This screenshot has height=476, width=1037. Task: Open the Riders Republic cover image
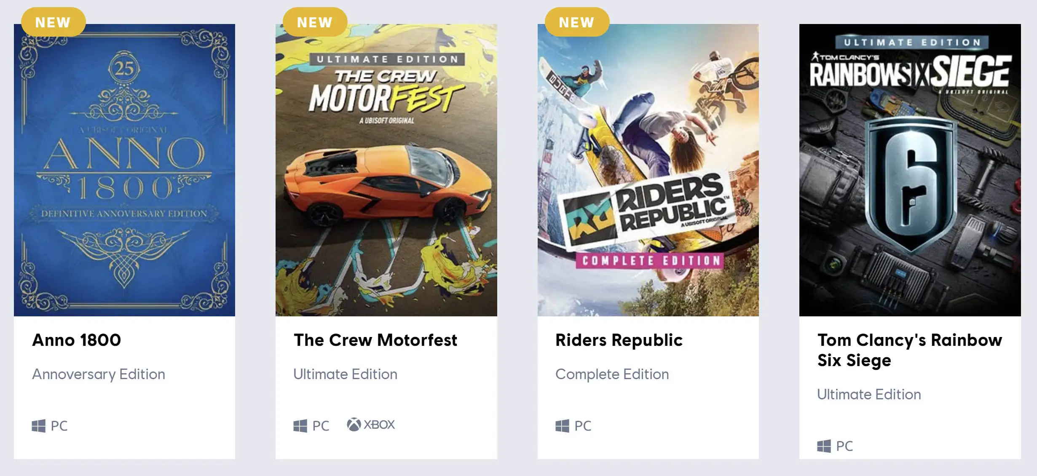click(648, 170)
